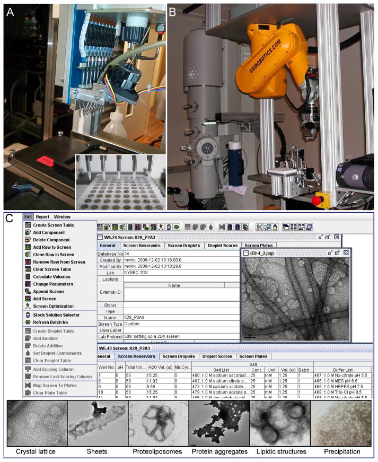Screen dimensions: 378x462
Task: Click the Append Screen menu item
Action: [48, 291]
